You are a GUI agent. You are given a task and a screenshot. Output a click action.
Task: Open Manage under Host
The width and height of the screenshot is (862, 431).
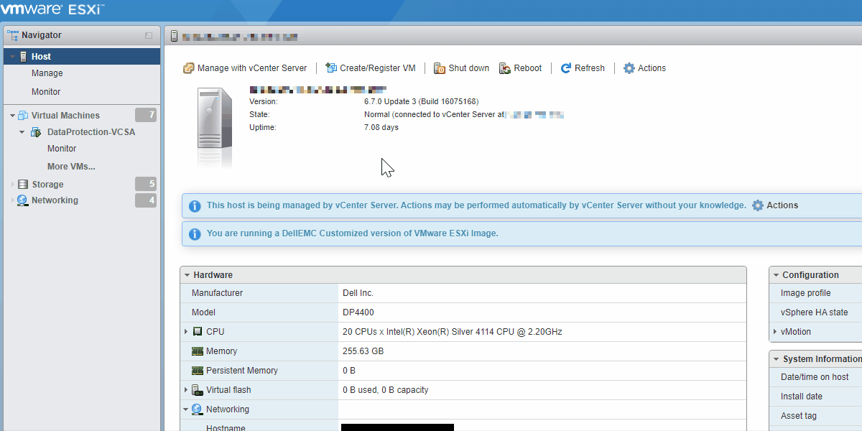pos(47,73)
